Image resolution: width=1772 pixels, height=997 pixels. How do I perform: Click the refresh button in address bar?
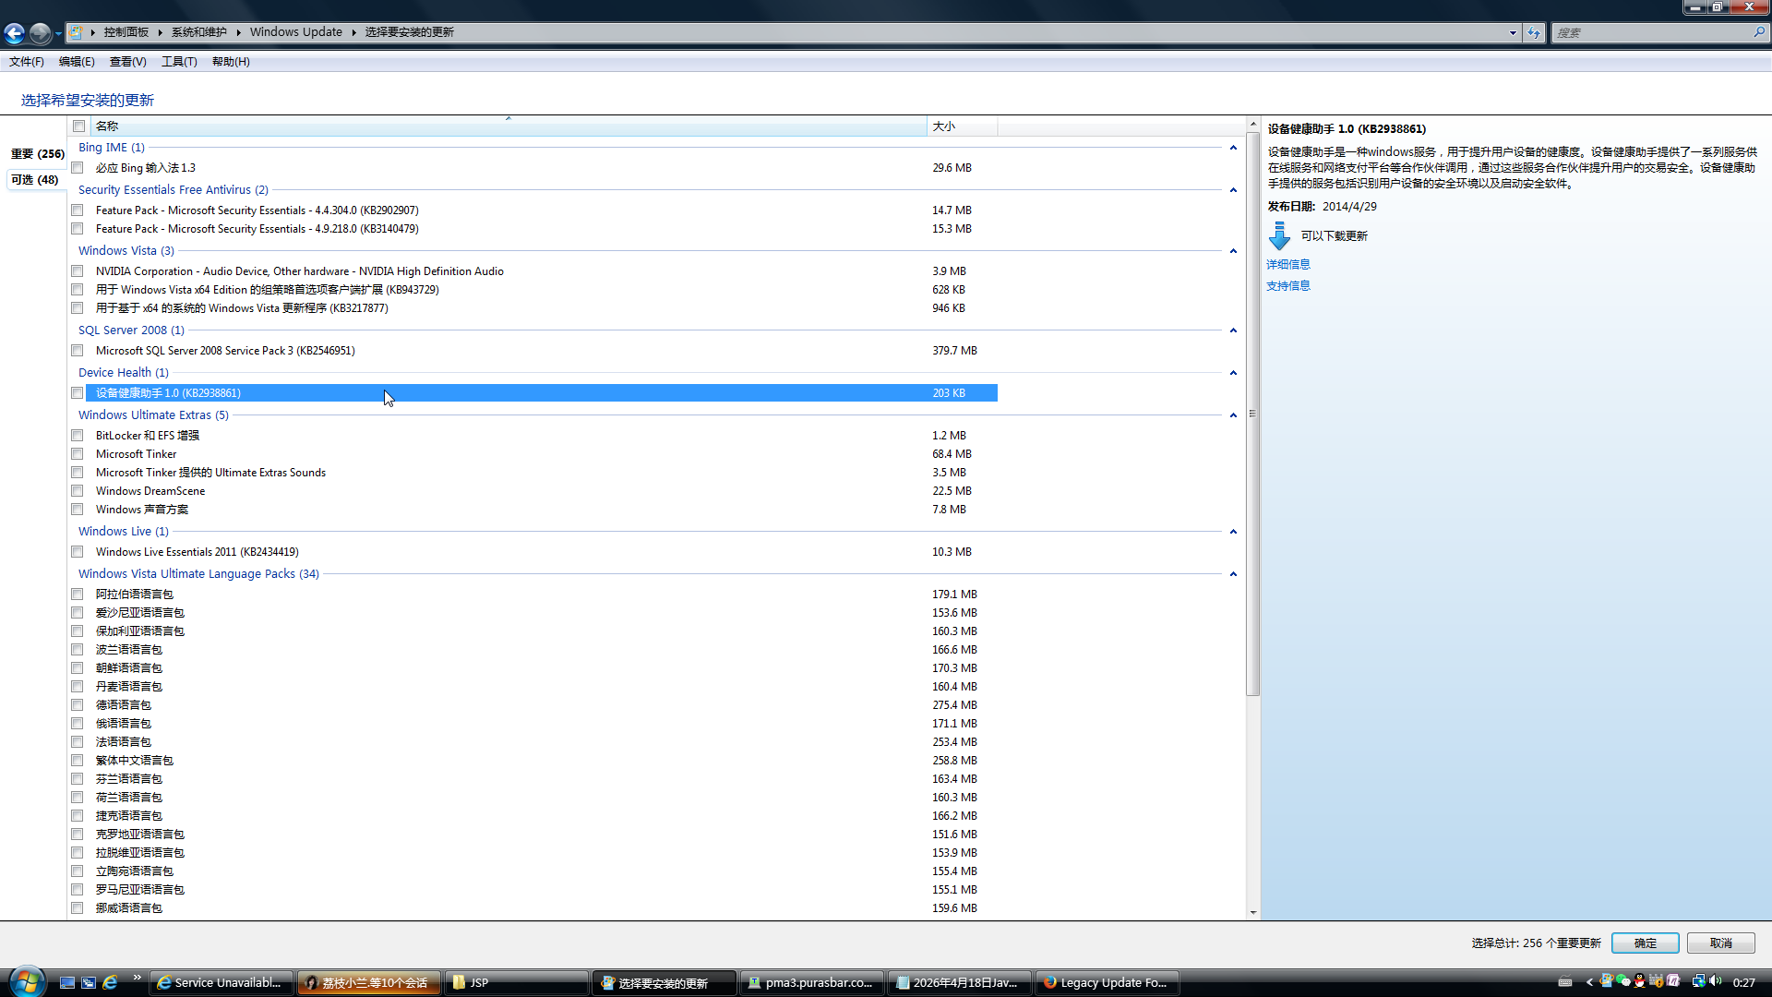click(x=1534, y=32)
